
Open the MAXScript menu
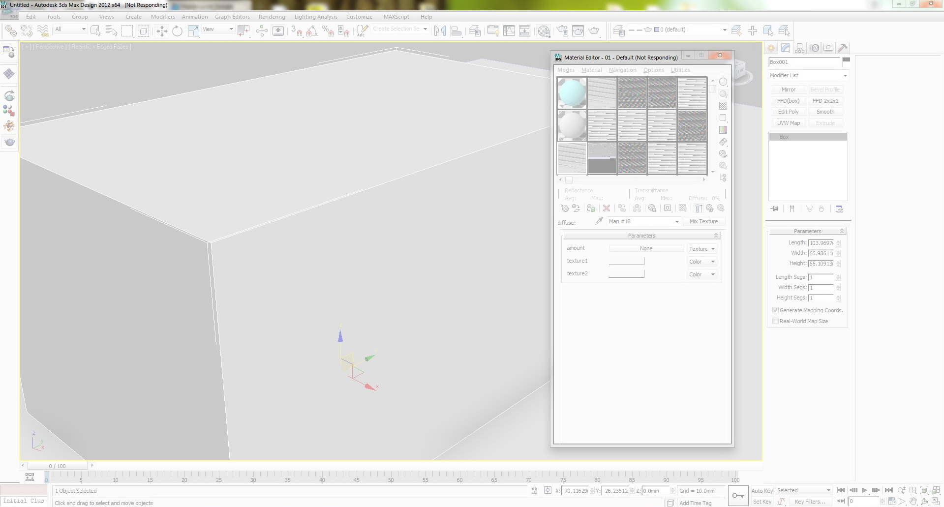396,17
